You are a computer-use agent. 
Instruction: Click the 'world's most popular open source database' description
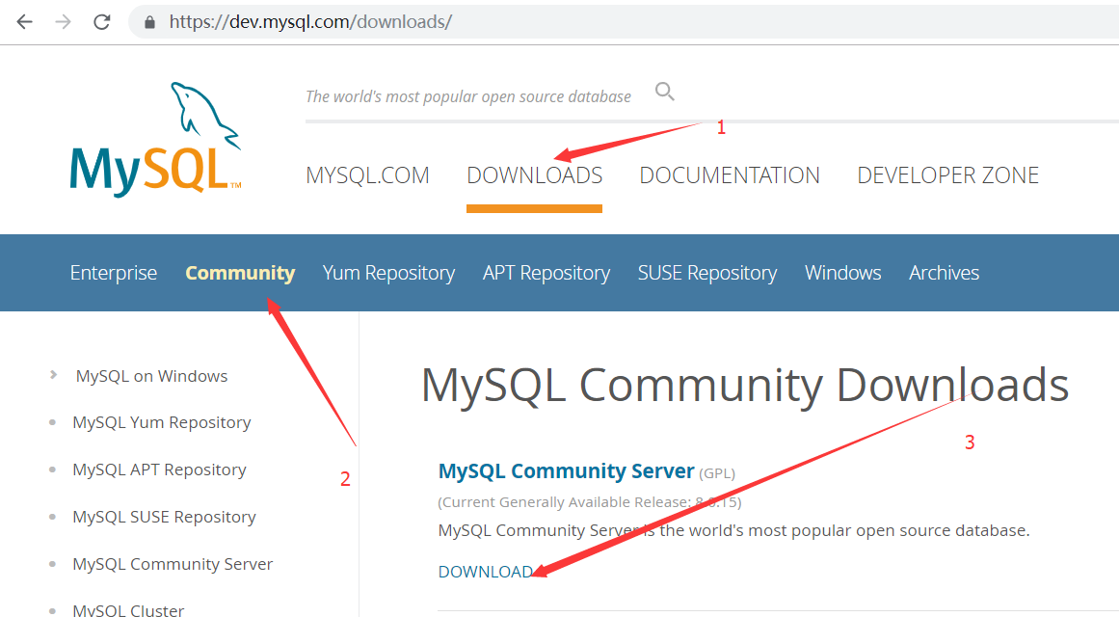tap(733, 530)
